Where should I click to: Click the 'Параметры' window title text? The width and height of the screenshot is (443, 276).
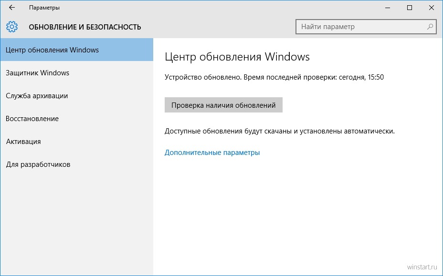[44, 8]
